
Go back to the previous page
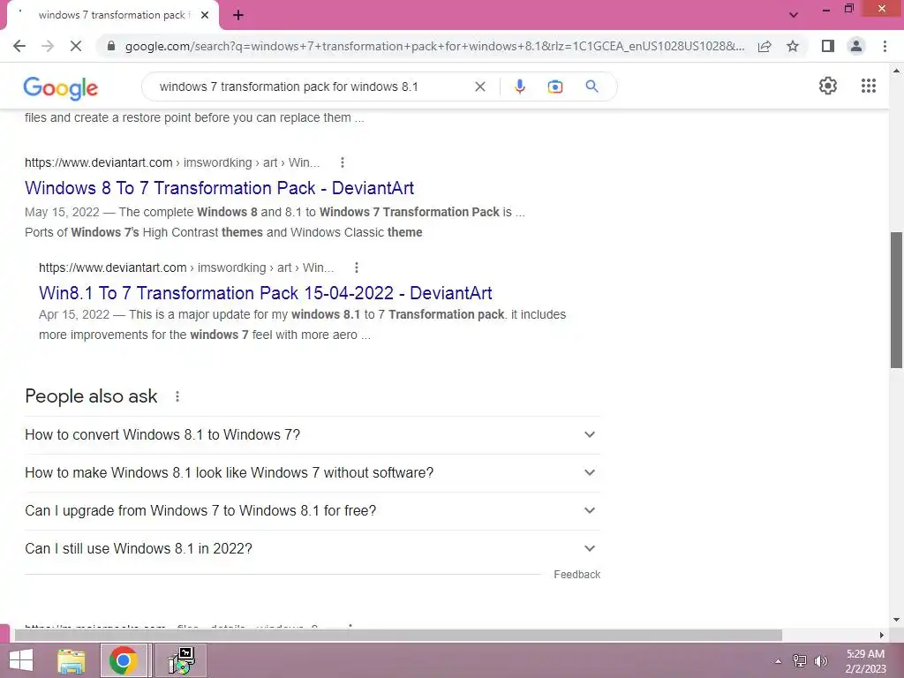click(19, 46)
